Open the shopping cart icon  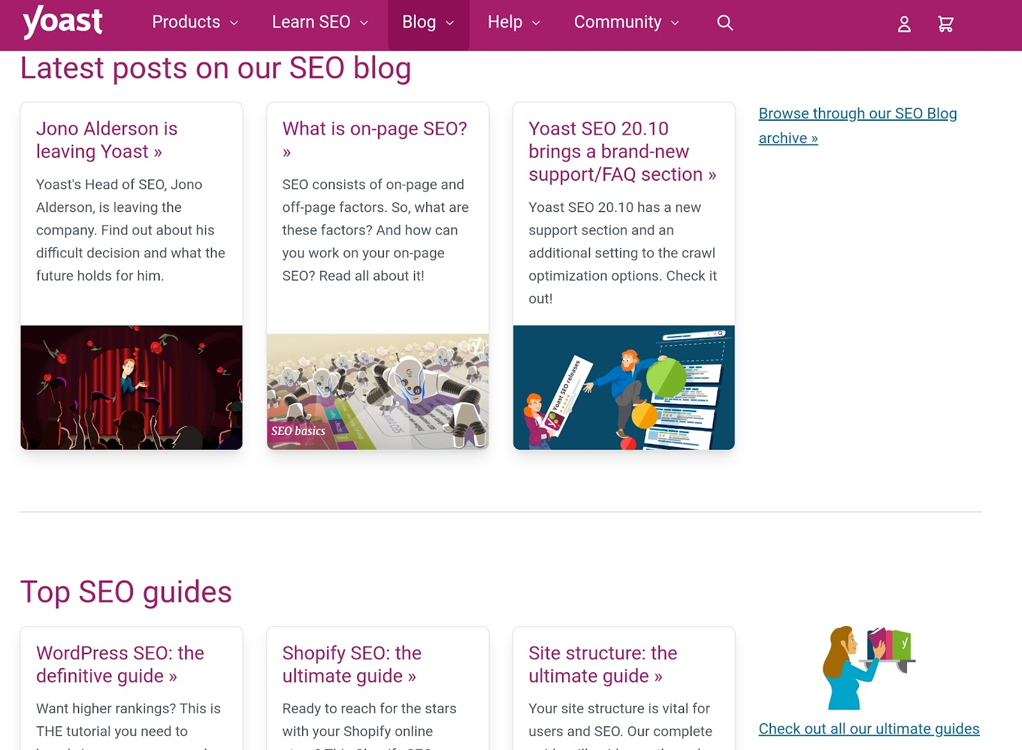coord(945,24)
